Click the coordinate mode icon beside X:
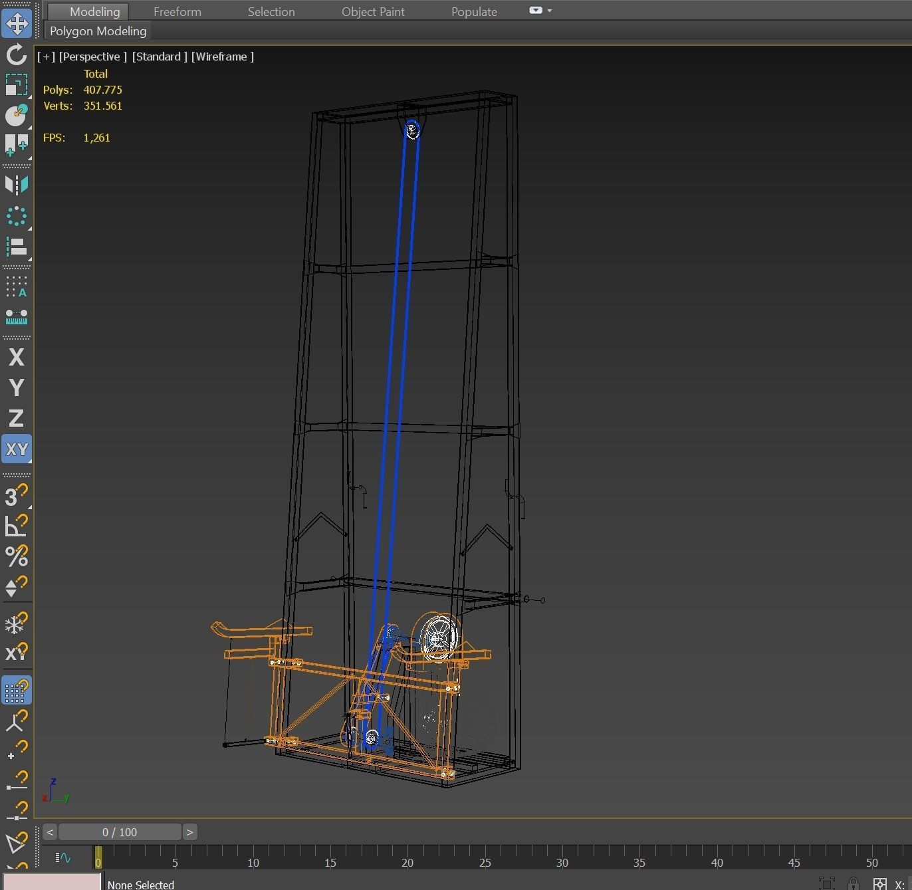This screenshot has width=912, height=890. (x=880, y=883)
